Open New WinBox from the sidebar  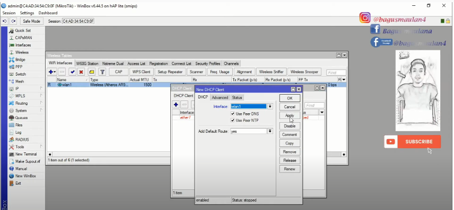coord(25,176)
